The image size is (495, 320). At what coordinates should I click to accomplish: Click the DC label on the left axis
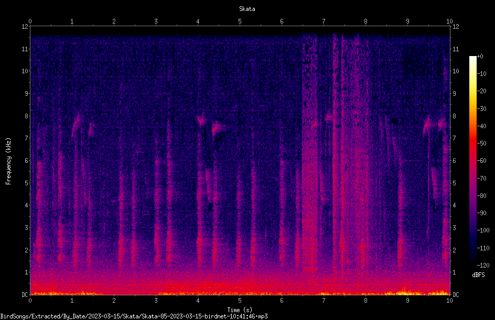[25, 294]
